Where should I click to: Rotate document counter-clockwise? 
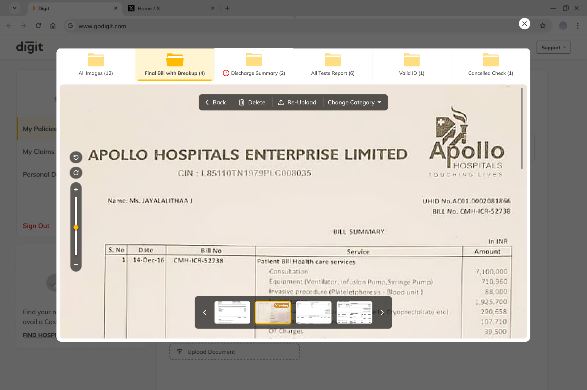(76, 157)
